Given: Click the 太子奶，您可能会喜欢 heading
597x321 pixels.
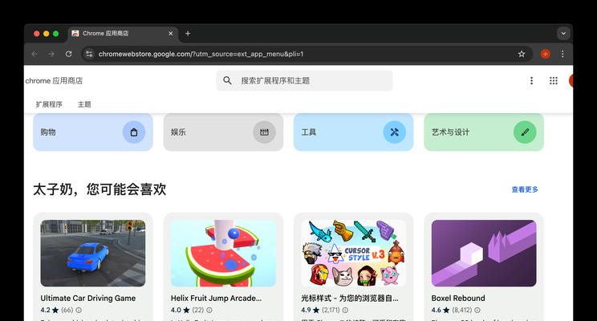Looking at the screenshot, I should (99, 189).
